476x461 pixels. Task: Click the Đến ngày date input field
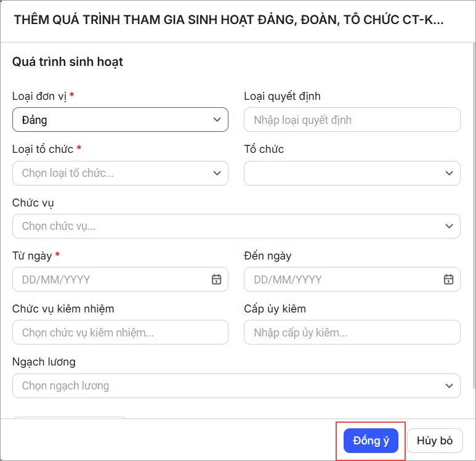[343, 279]
